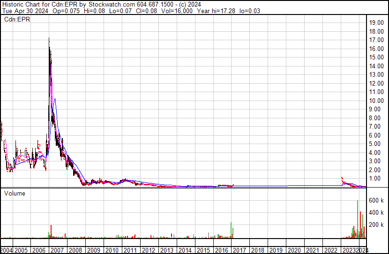Image resolution: width=389 pixels, height=254 pixels.
Task: Click the 2023 year label on the time axis
Action: pos(349,250)
